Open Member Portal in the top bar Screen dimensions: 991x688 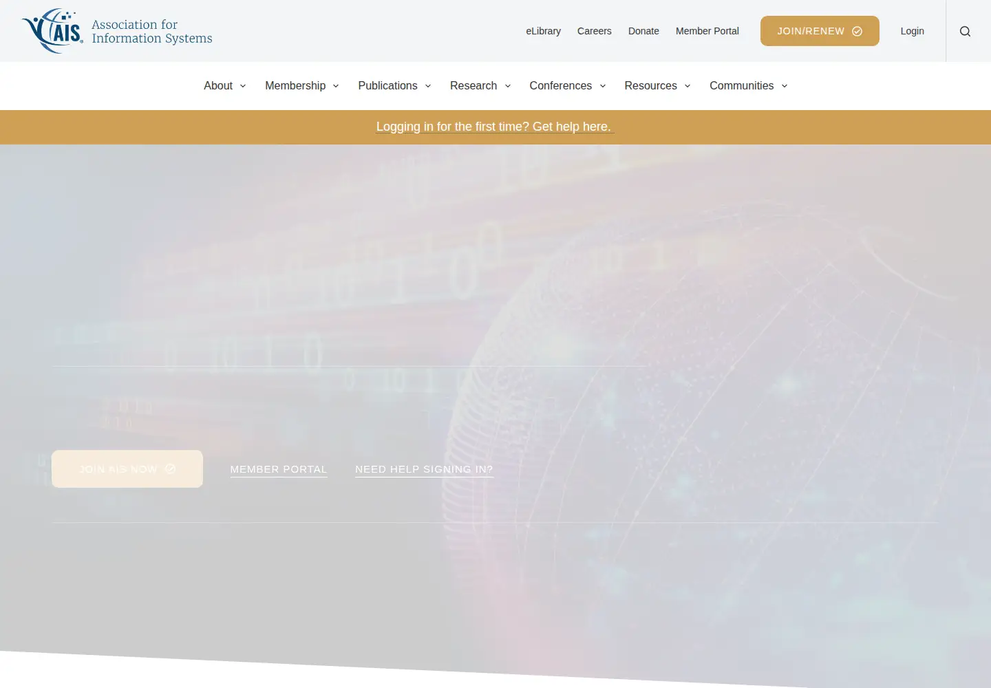[x=707, y=31]
